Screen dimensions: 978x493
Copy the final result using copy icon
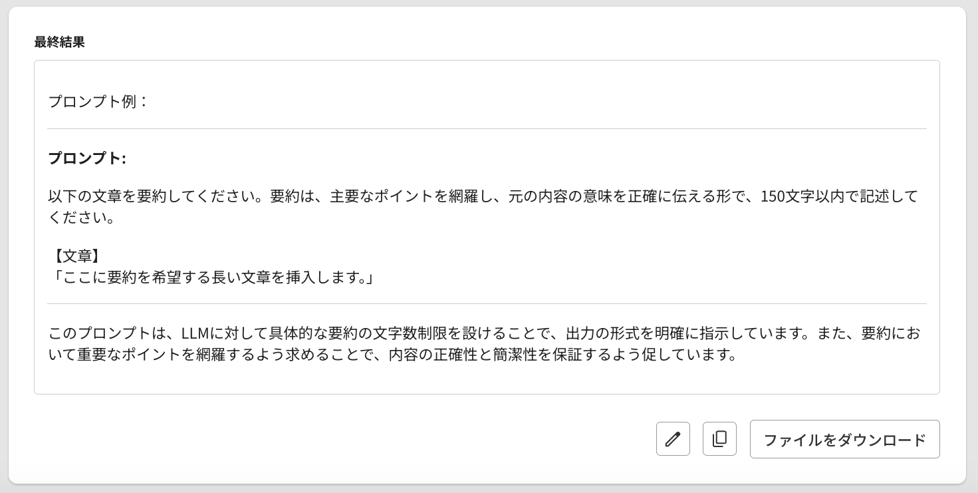pyautogui.click(x=719, y=439)
